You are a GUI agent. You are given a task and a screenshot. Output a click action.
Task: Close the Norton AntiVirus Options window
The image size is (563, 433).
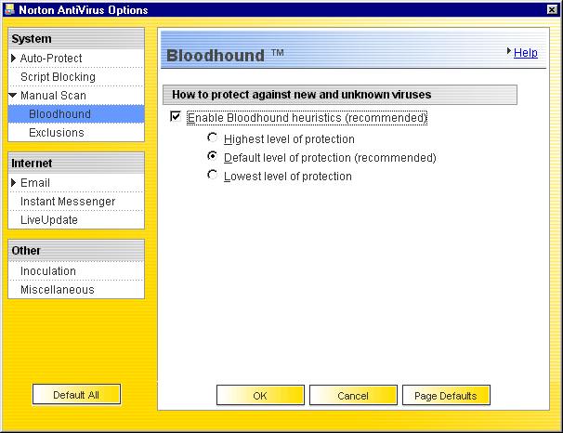coord(552,8)
